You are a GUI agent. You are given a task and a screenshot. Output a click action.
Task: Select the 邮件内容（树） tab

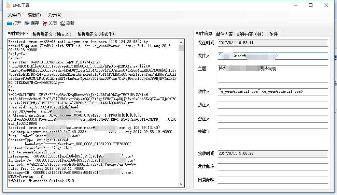click(x=250, y=34)
